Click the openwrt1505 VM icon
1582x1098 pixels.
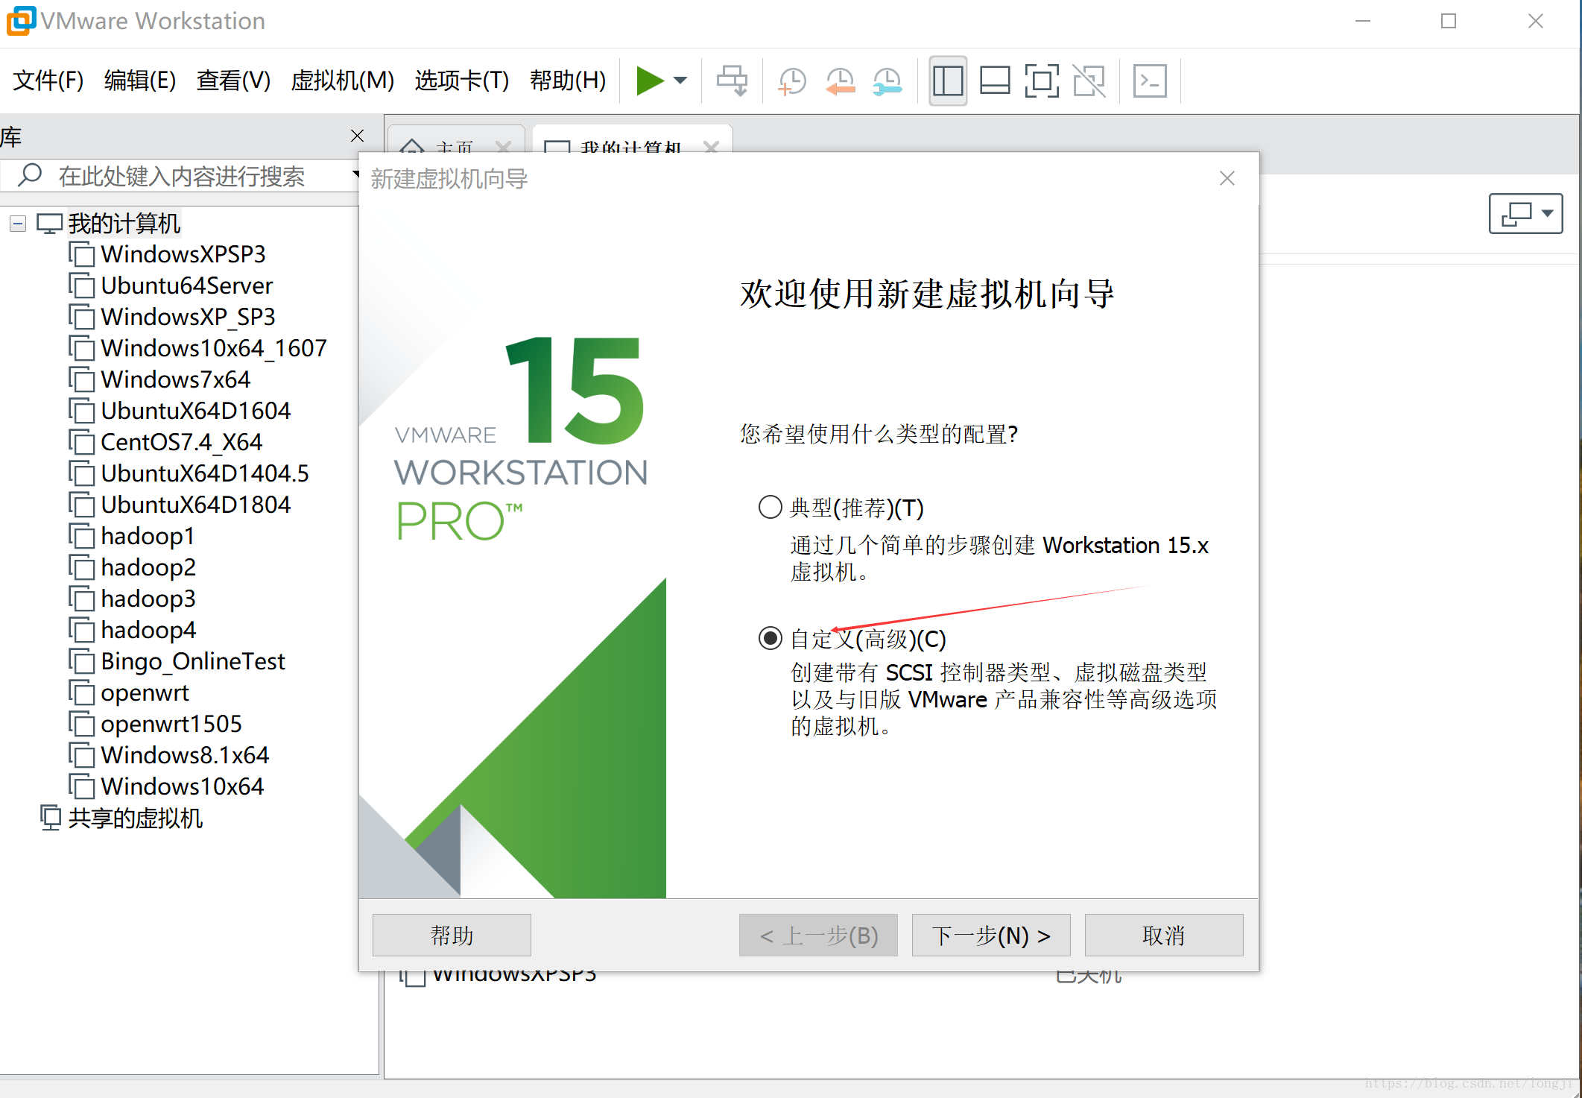pyautogui.click(x=82, y=724)
